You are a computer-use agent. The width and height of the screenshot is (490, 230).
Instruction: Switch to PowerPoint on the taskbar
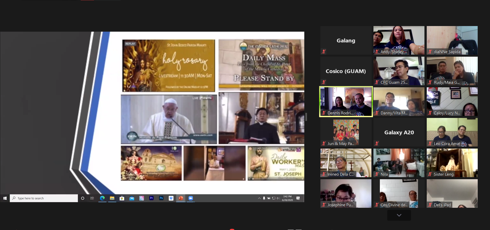coord(181,198)
